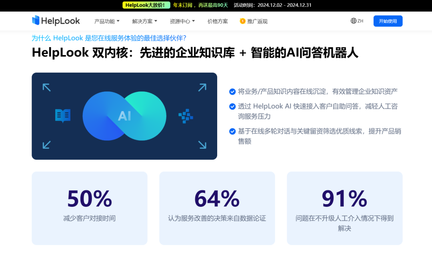432x256 pixels.
Task: Open the 资源中心 dropdown menu
Action: point(182,21)
